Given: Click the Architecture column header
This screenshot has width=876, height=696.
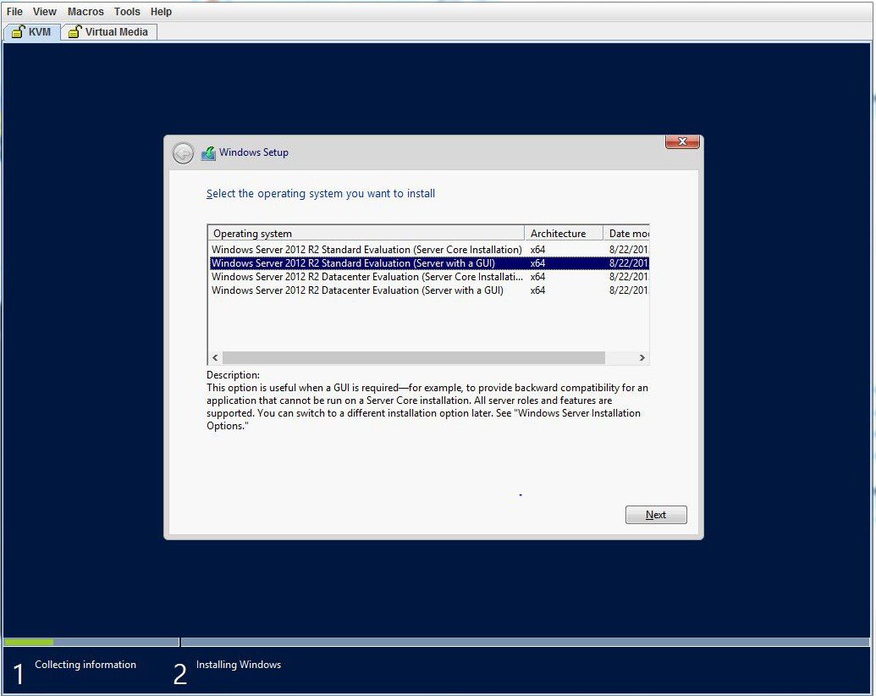Looking at the screenshot, I should [x=564, y=233].
